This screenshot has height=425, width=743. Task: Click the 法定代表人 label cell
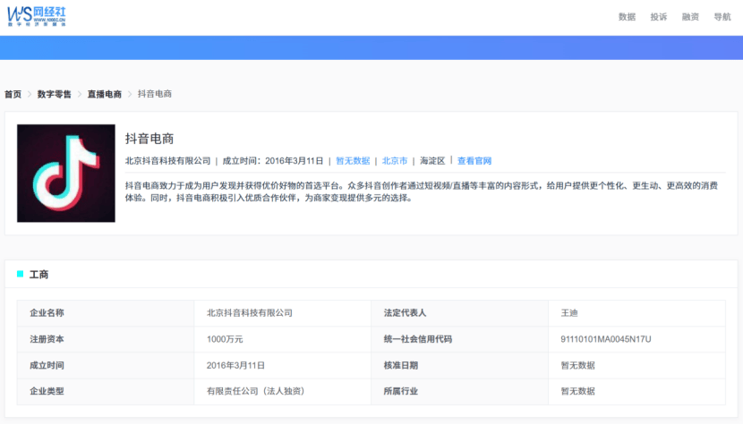point(459,312)
